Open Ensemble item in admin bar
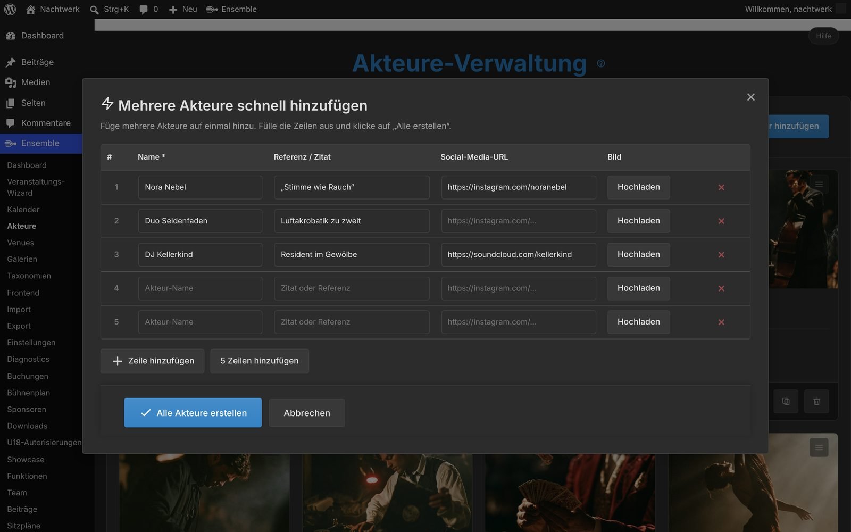Viewport: 851px width, 532px height. [231, 9]
